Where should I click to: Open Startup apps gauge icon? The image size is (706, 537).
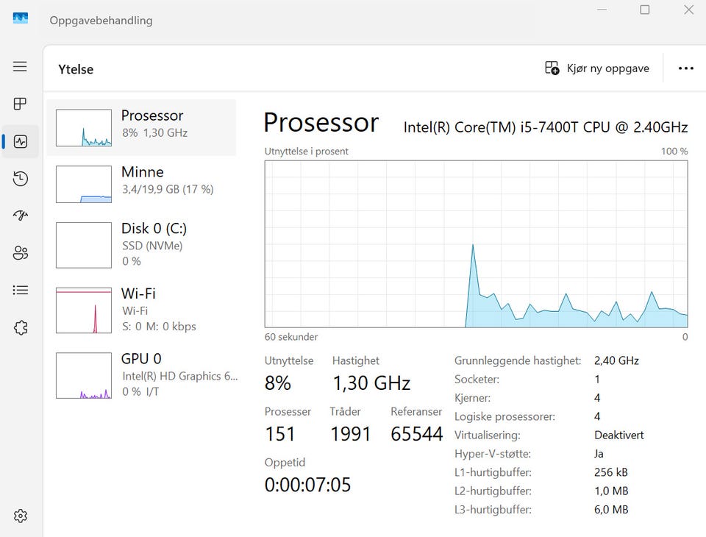20,216
